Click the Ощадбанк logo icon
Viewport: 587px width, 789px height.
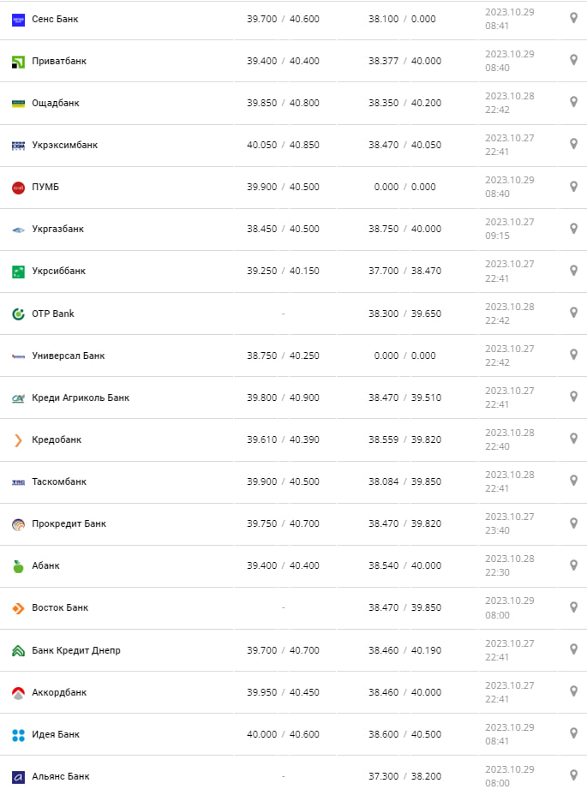[x=18, y=103]
